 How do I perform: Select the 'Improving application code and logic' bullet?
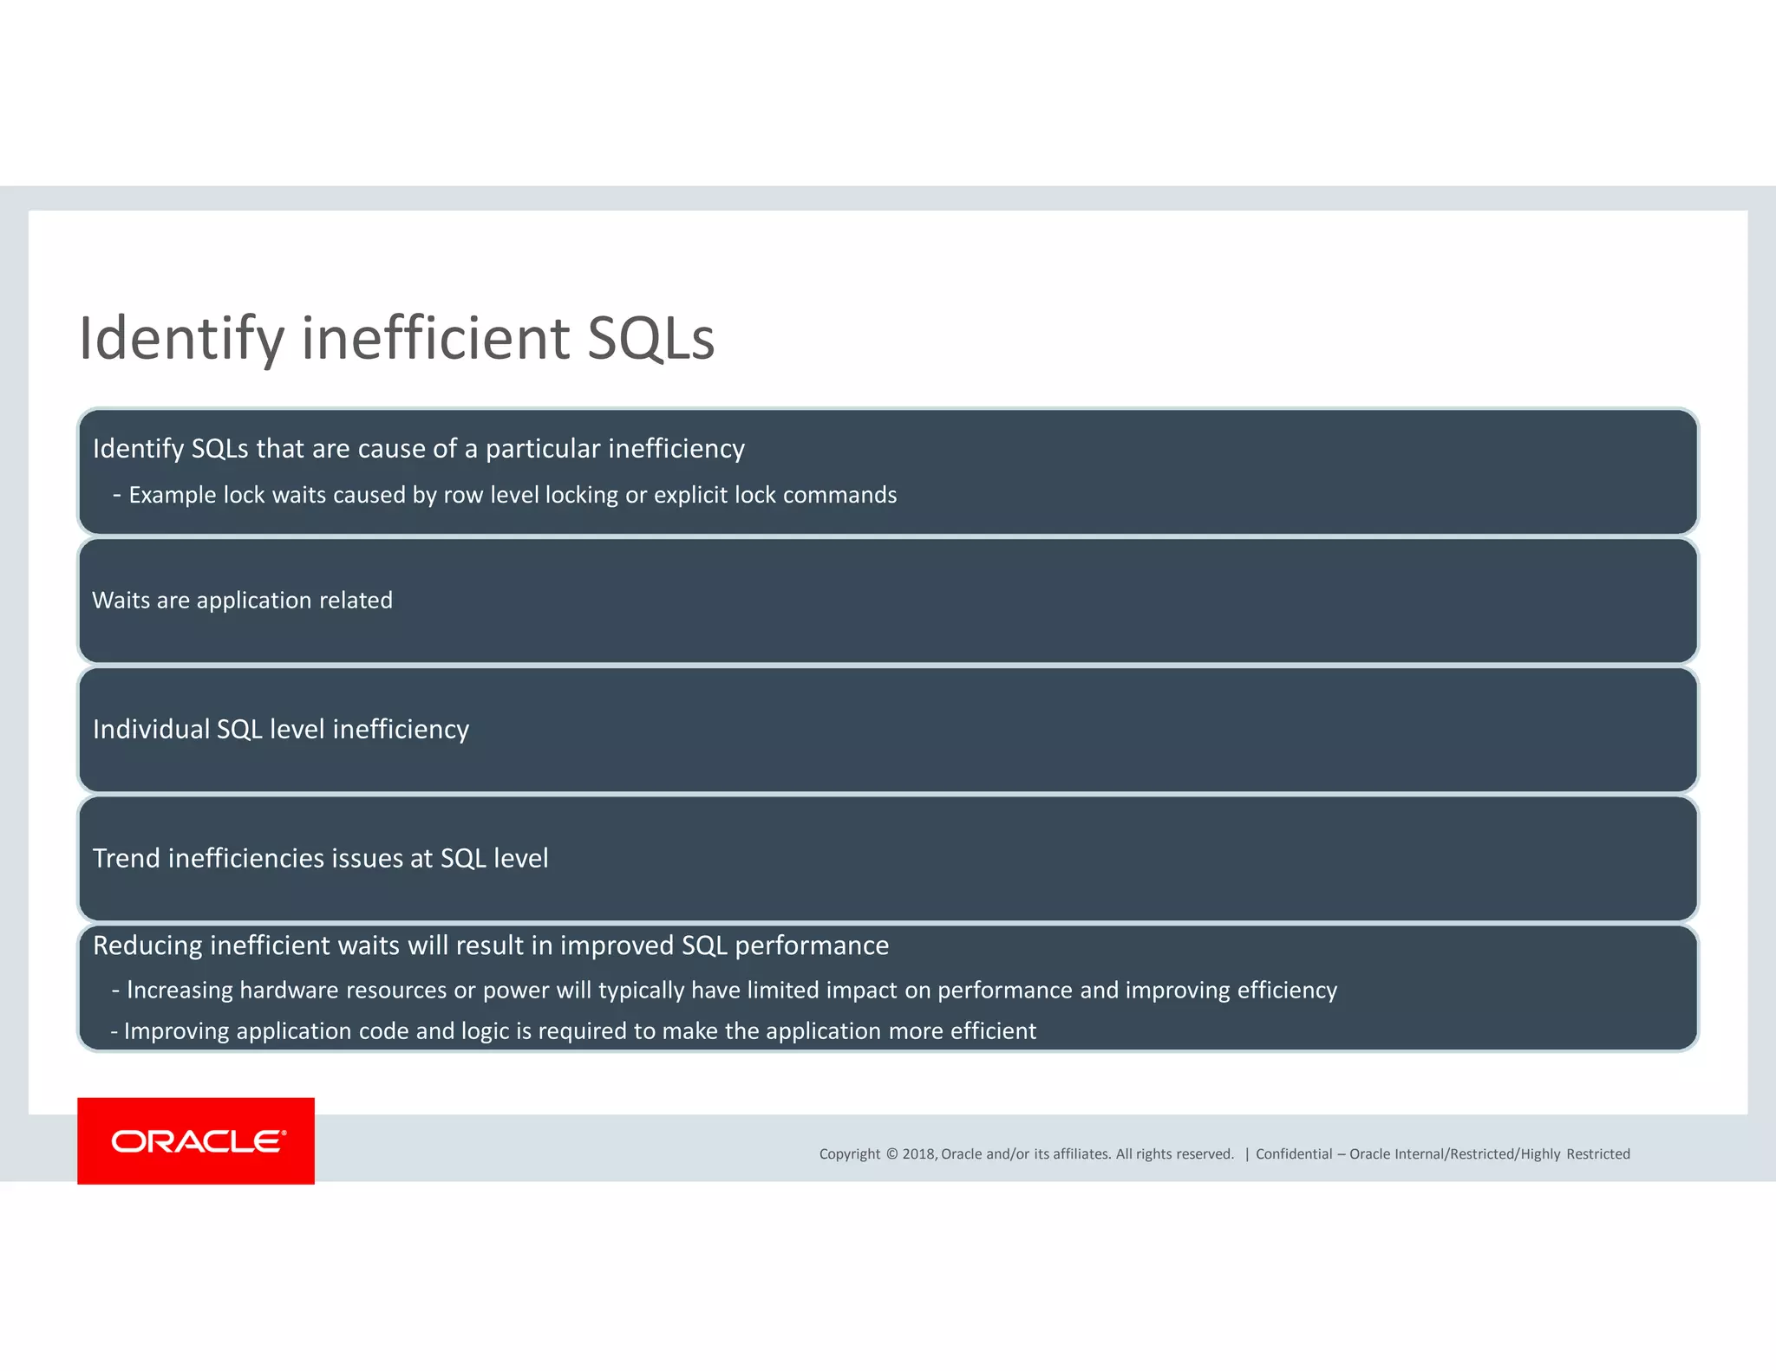click(x=573, y=1030)
